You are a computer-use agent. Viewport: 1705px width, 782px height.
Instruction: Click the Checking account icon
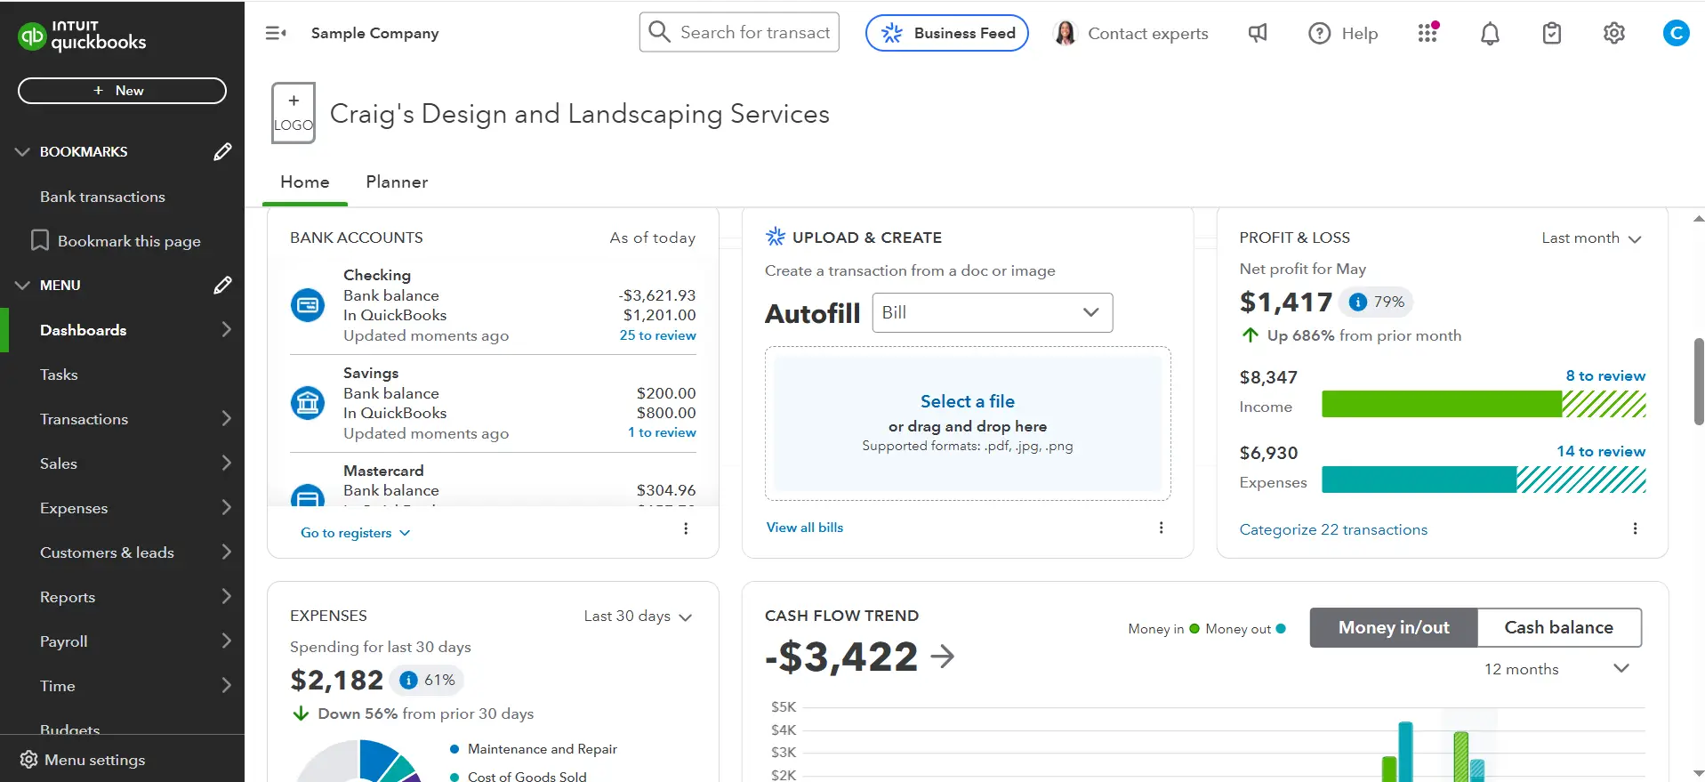tap(308, 305)
